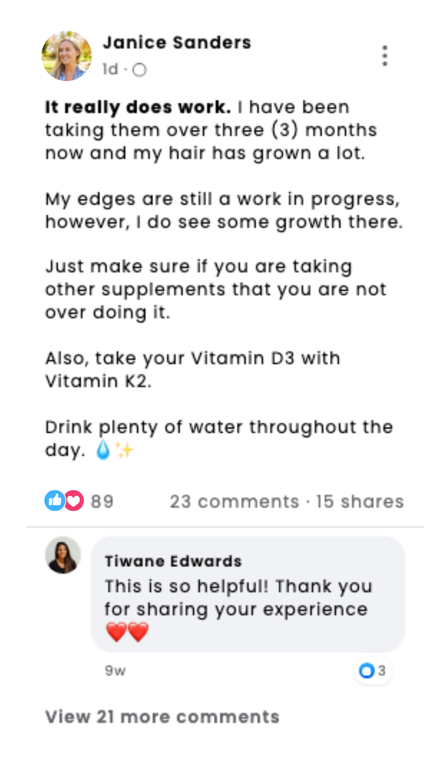Click the water droplet emoji

[x=103, y=450]
